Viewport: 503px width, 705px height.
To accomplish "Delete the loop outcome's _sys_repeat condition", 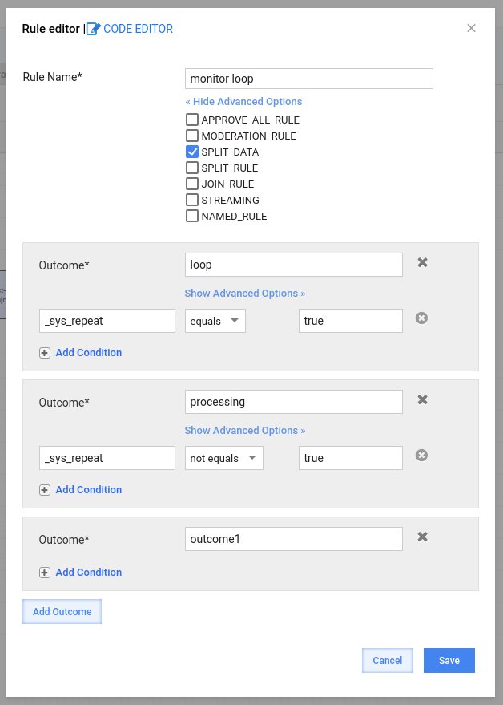I will tap(421, 318).
